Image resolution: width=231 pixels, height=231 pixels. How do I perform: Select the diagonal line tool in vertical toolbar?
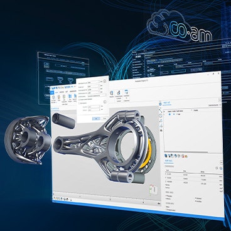click(x=161, y=110)
